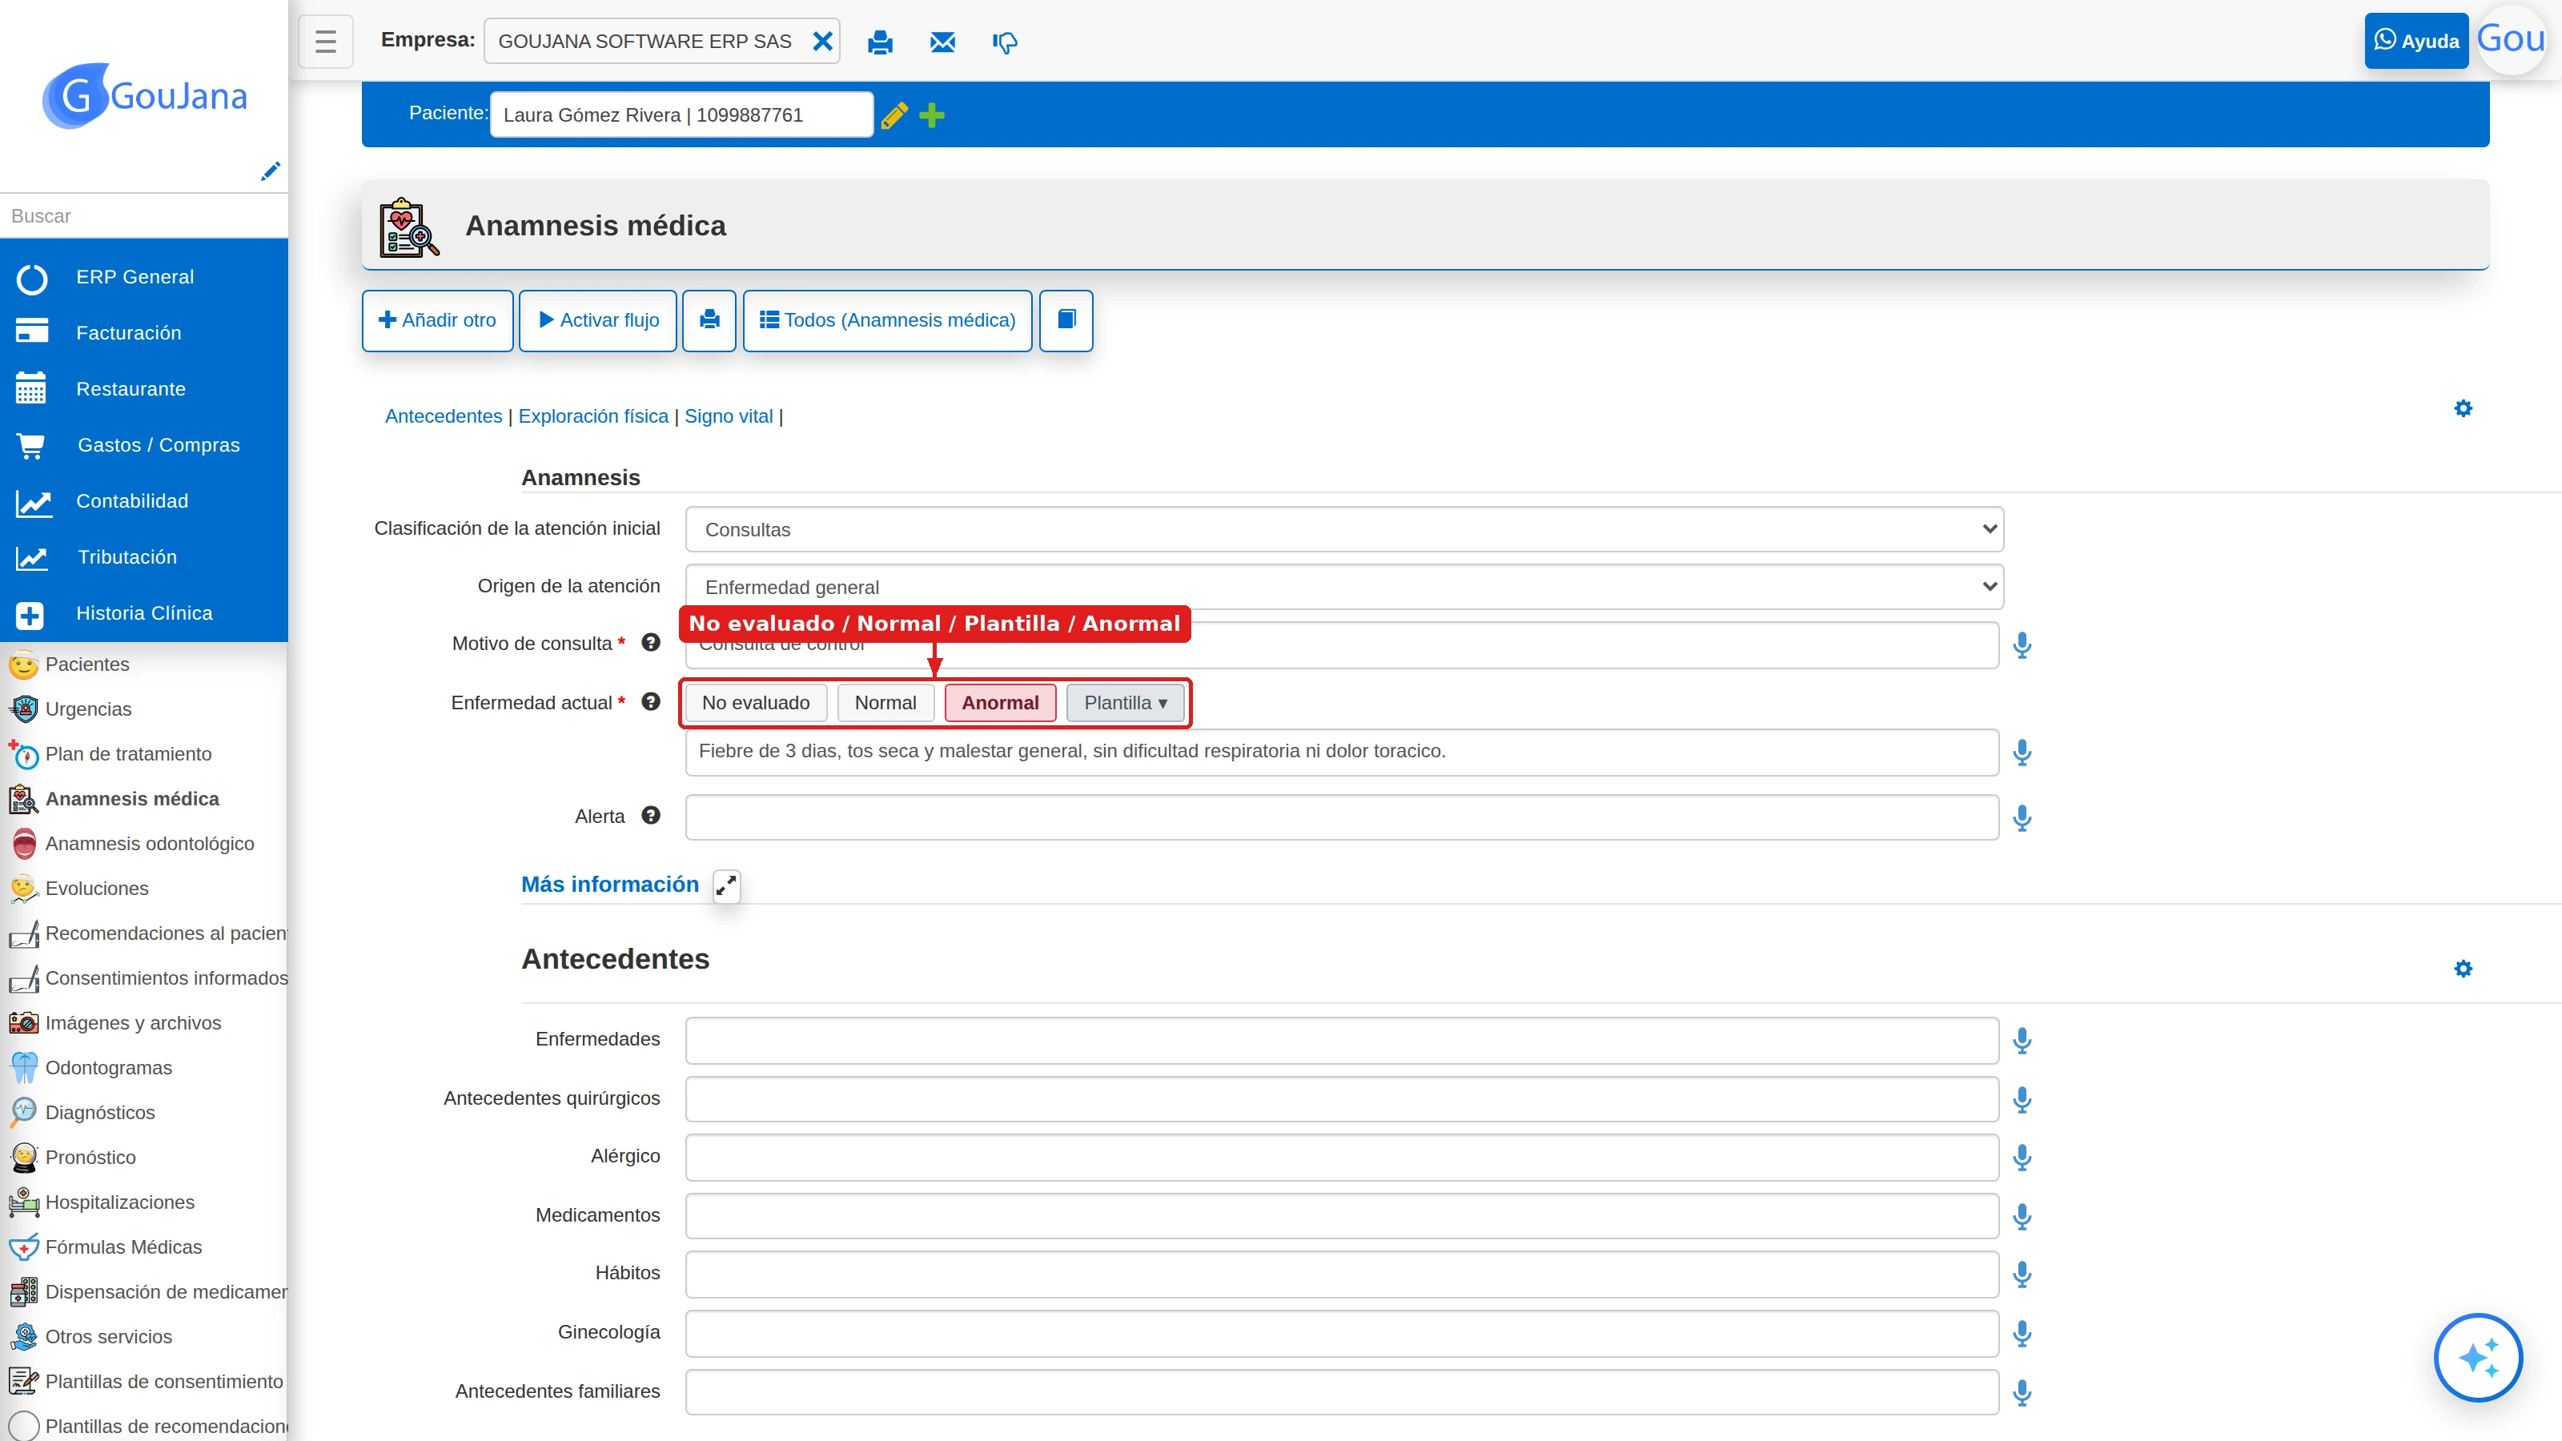
Task: Dictate Ginecología via microphone
Action: [2022, 1335]
